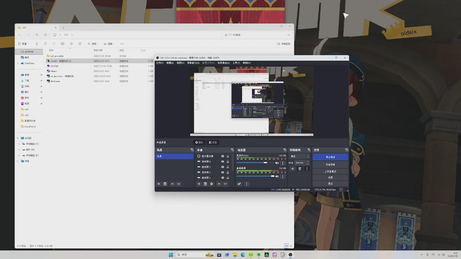Image resolution: width=461 pixels, height=259 pixels.
Task: Collapse 此电脑 (This PC) tree node
Action: point(18,138)
